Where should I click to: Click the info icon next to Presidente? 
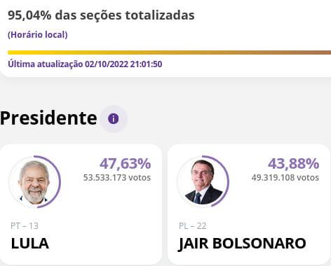(x=114, y=119)
